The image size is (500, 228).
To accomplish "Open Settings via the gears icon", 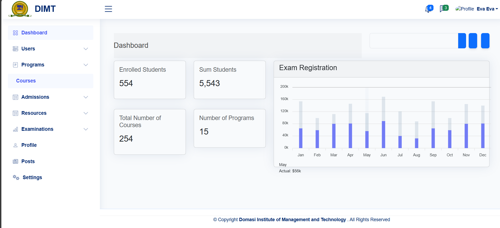I will tap(16, 178).
